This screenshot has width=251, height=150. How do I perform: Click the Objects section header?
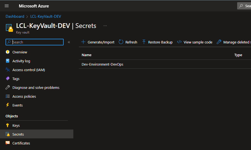pos(12,116)
